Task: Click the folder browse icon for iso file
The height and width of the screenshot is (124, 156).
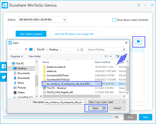Action: 138,42
